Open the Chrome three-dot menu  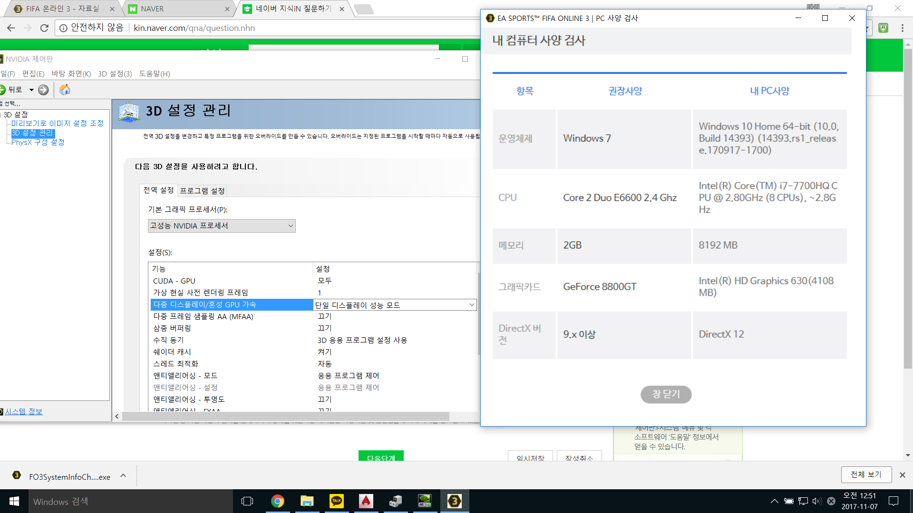(x=902, y=28)
